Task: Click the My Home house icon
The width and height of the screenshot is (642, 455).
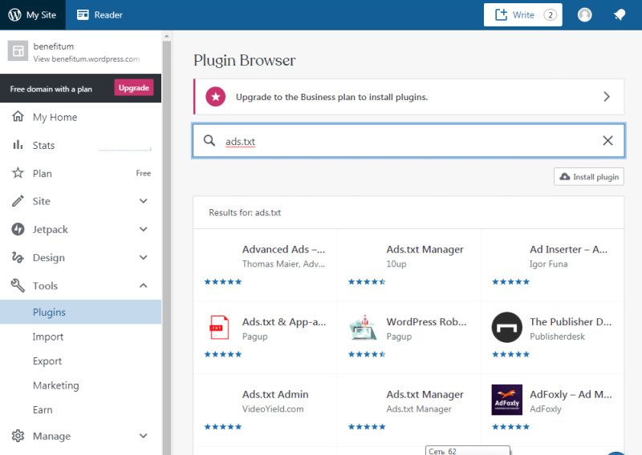Action: (x=18, y=116)
